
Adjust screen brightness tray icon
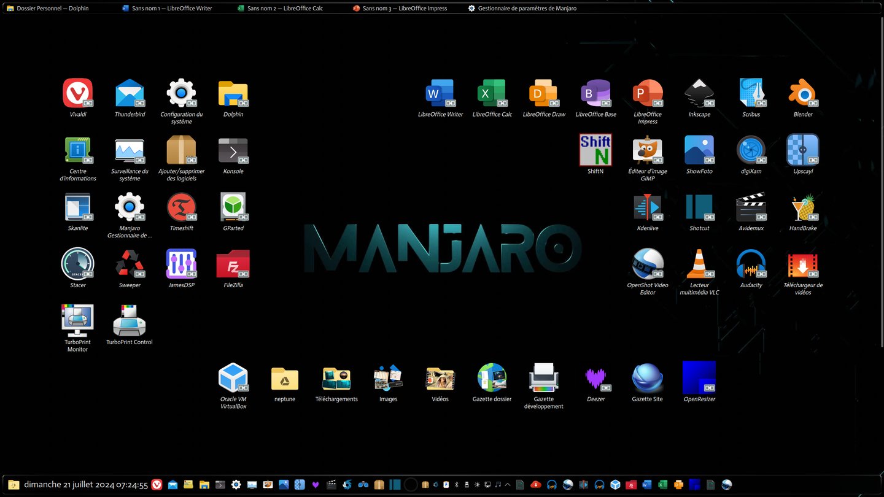477,485
